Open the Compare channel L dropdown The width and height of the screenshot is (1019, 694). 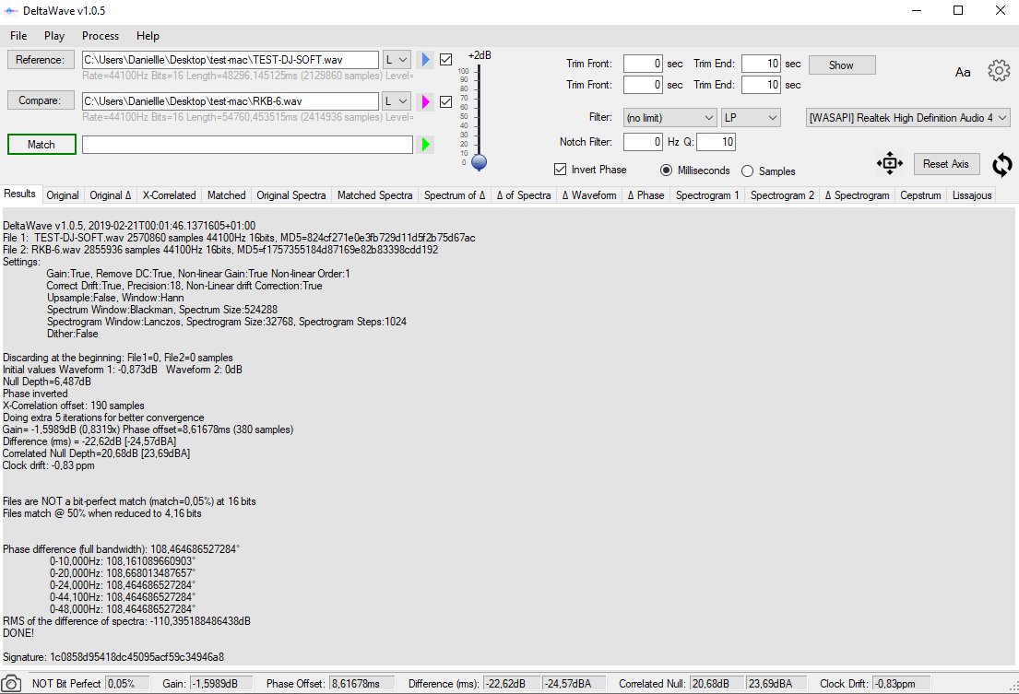[x=396, y=101]
